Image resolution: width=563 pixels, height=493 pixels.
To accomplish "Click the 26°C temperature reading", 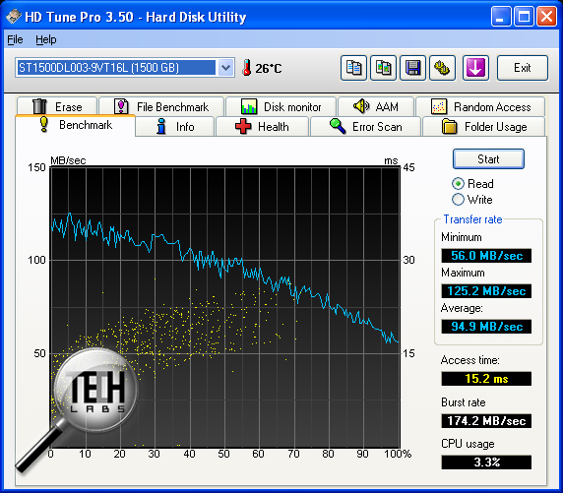I will pos(269,68).
